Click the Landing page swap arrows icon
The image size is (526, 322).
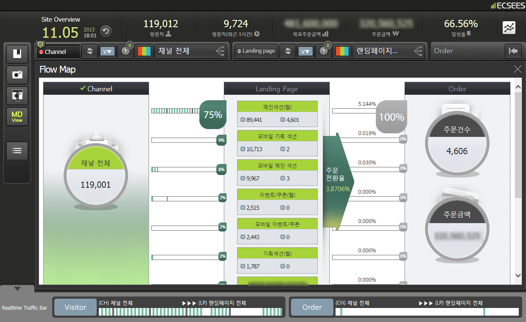(x=288, y=51)
